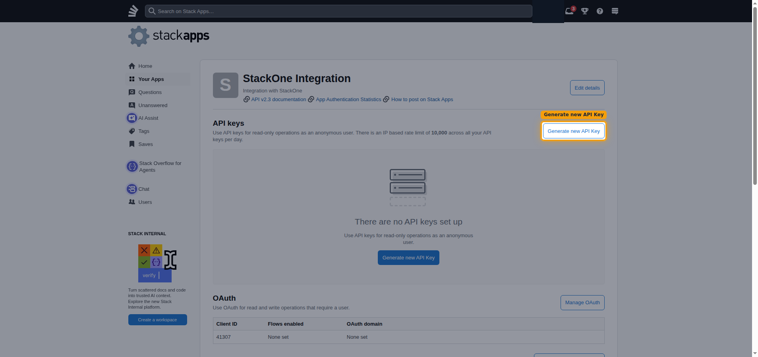Click the page vertical scrollbar thumb

tap(755, 95)
